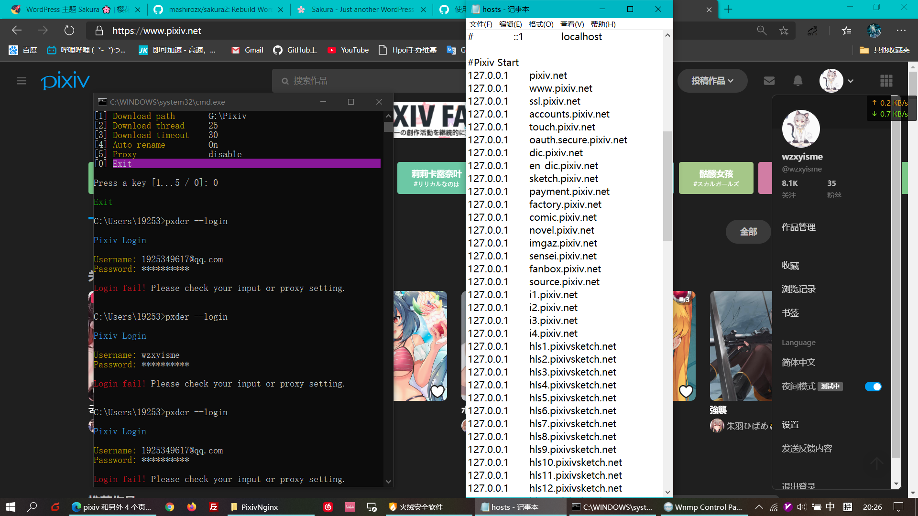Screen dimensions: 918x516
Task: Open the pixiv apps grid icon
Action: point(887,81)
